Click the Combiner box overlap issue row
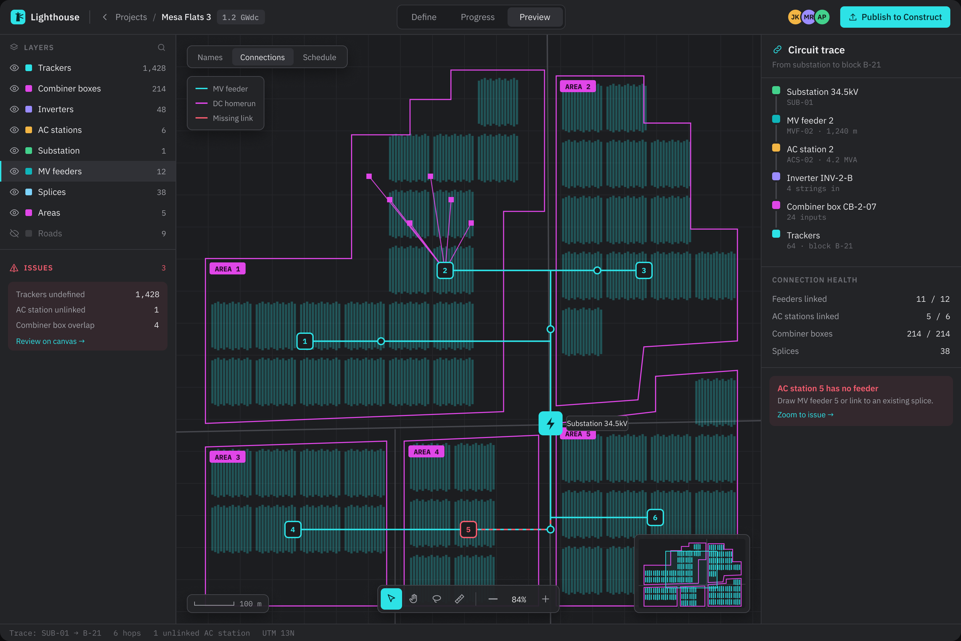The image size is (961, 641). [x=87, y=325]
